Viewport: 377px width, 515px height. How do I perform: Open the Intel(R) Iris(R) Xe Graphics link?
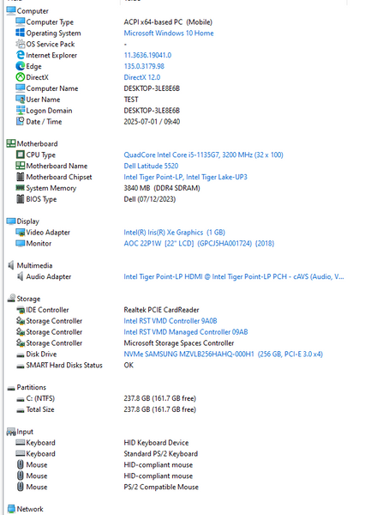click(174, 233)
